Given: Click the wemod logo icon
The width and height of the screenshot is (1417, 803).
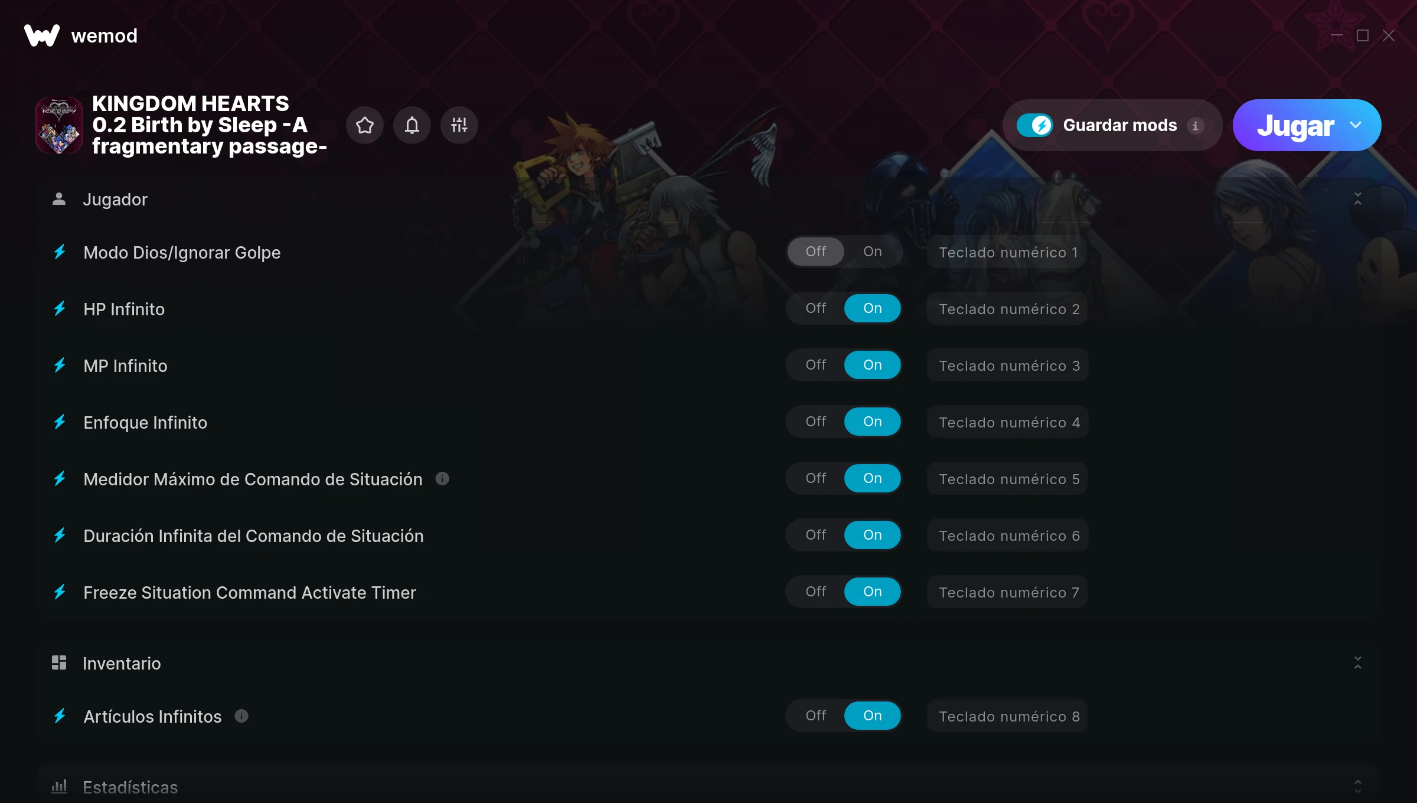Looking at the screenshot, I should tap(42, 35).
